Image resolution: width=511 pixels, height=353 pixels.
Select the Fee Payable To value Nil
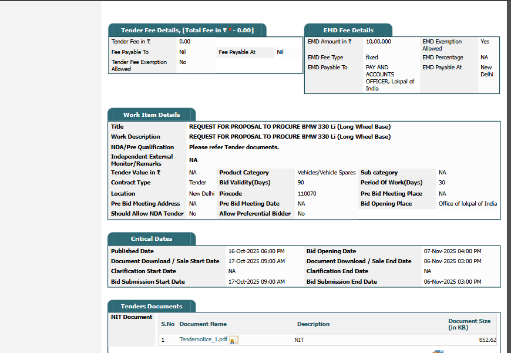click(x=183, y=52)
